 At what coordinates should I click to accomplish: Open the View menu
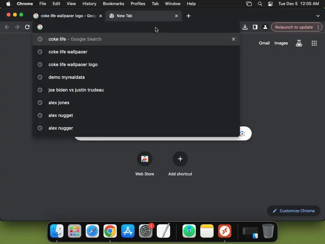click(x=71, y=4)
